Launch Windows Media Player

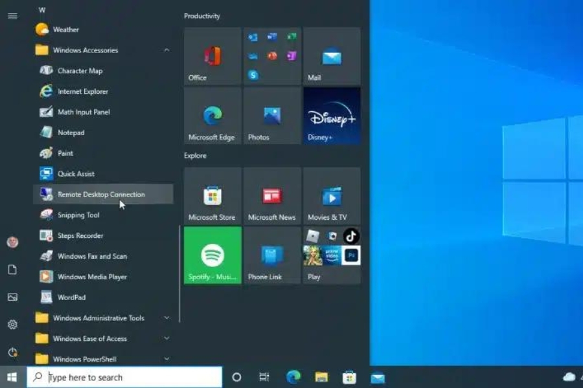[x=103, y=277]
